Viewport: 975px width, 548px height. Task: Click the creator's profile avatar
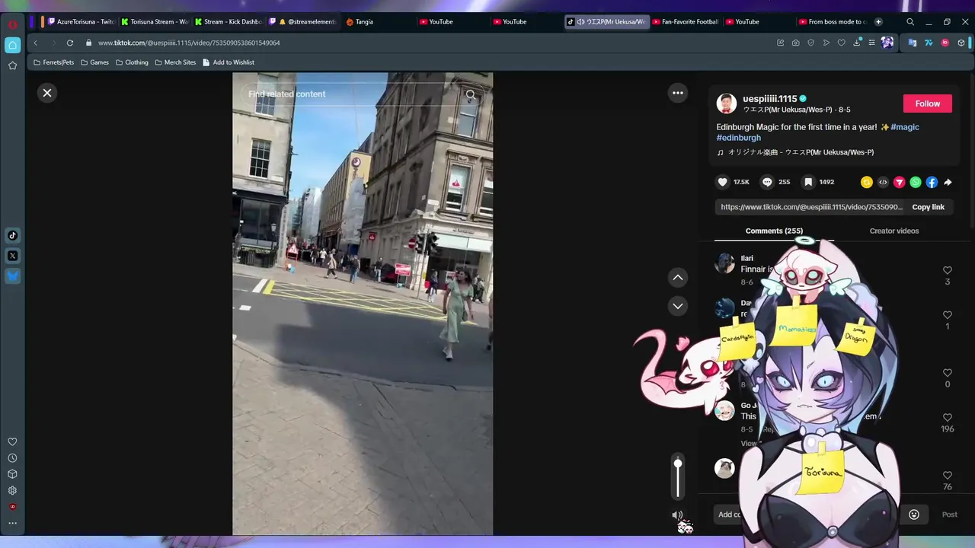pyautogui.click(x=727, y=104)
